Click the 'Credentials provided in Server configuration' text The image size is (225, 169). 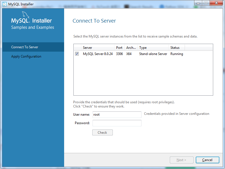coord(177,114)
